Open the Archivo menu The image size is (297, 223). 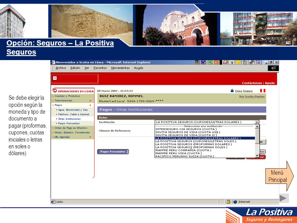pyautogui.click(x=61, y=68)
